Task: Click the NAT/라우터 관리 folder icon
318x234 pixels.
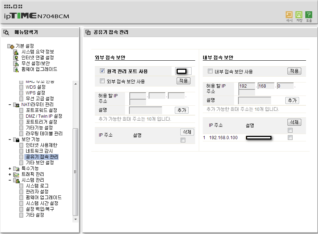Action: click(x=16, y=105)
